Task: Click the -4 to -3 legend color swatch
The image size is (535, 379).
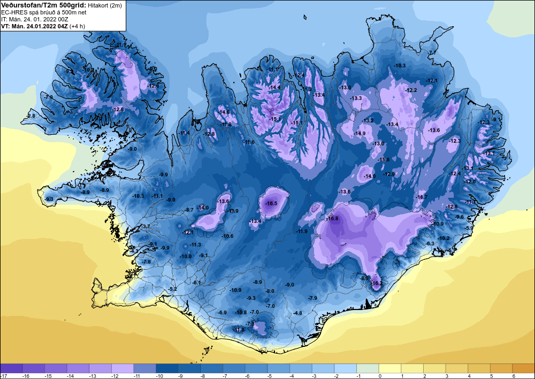Action: click(x=301, y=368)
